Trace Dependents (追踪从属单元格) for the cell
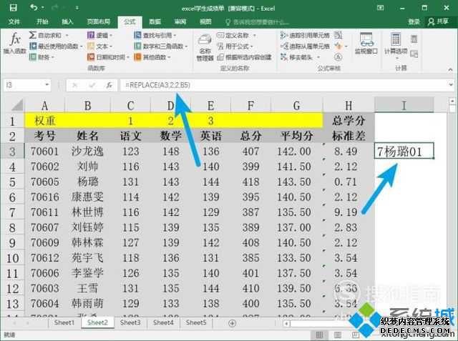 pos(305,46)
